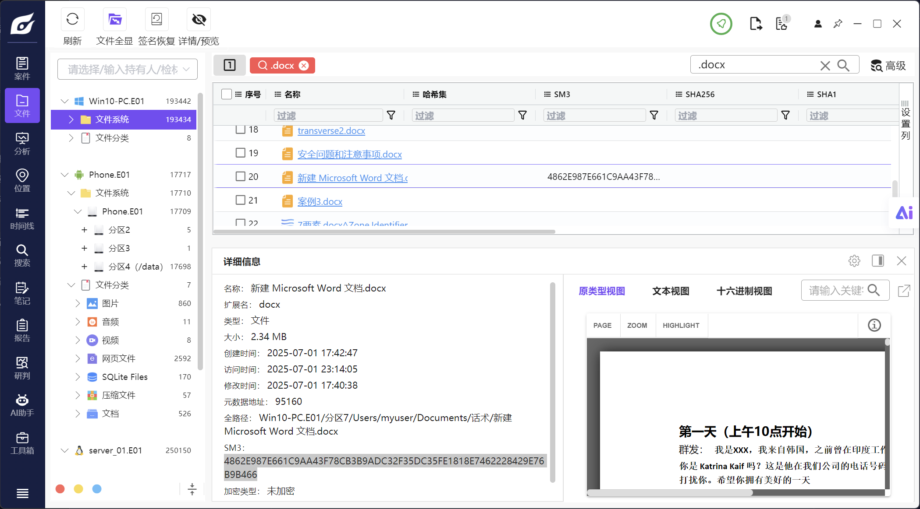Click the green circular navigation icon
920x509 pixels.
[721, 24]
